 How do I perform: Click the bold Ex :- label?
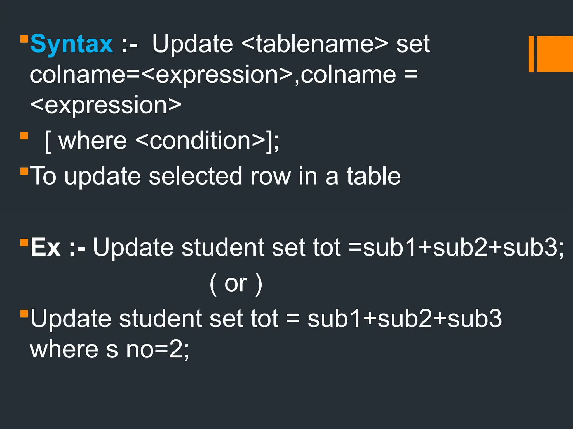(58, 247)
